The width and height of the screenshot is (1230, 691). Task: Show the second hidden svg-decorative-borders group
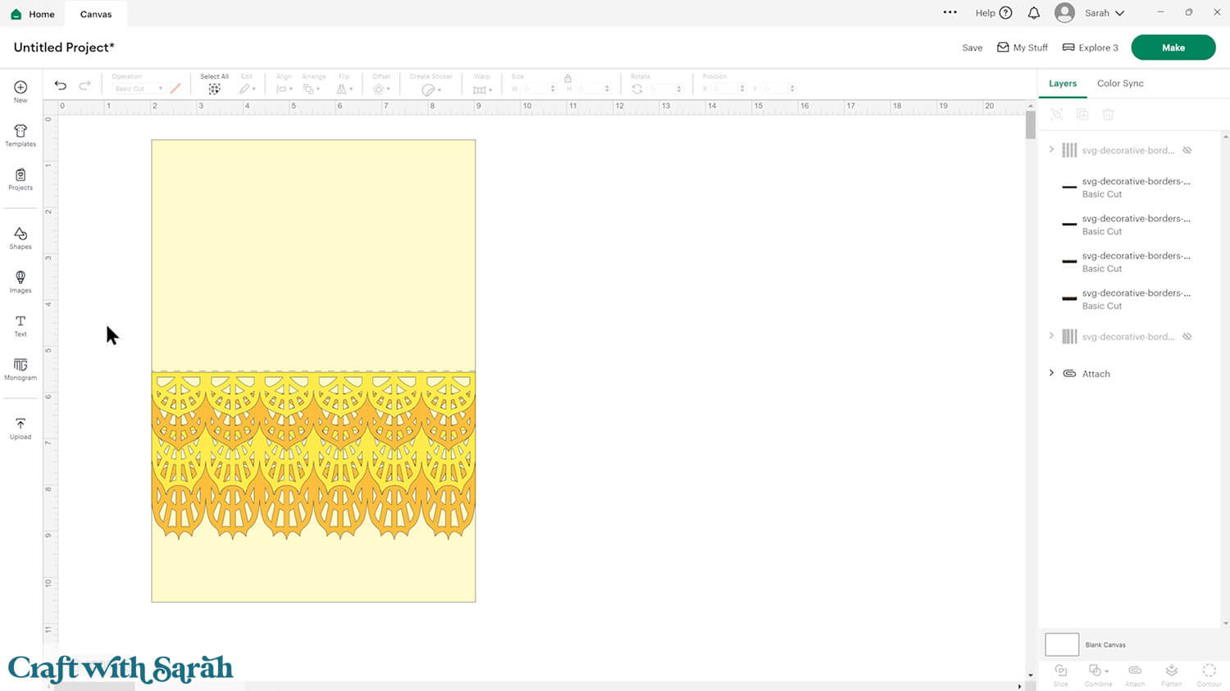click(1187, 337)
